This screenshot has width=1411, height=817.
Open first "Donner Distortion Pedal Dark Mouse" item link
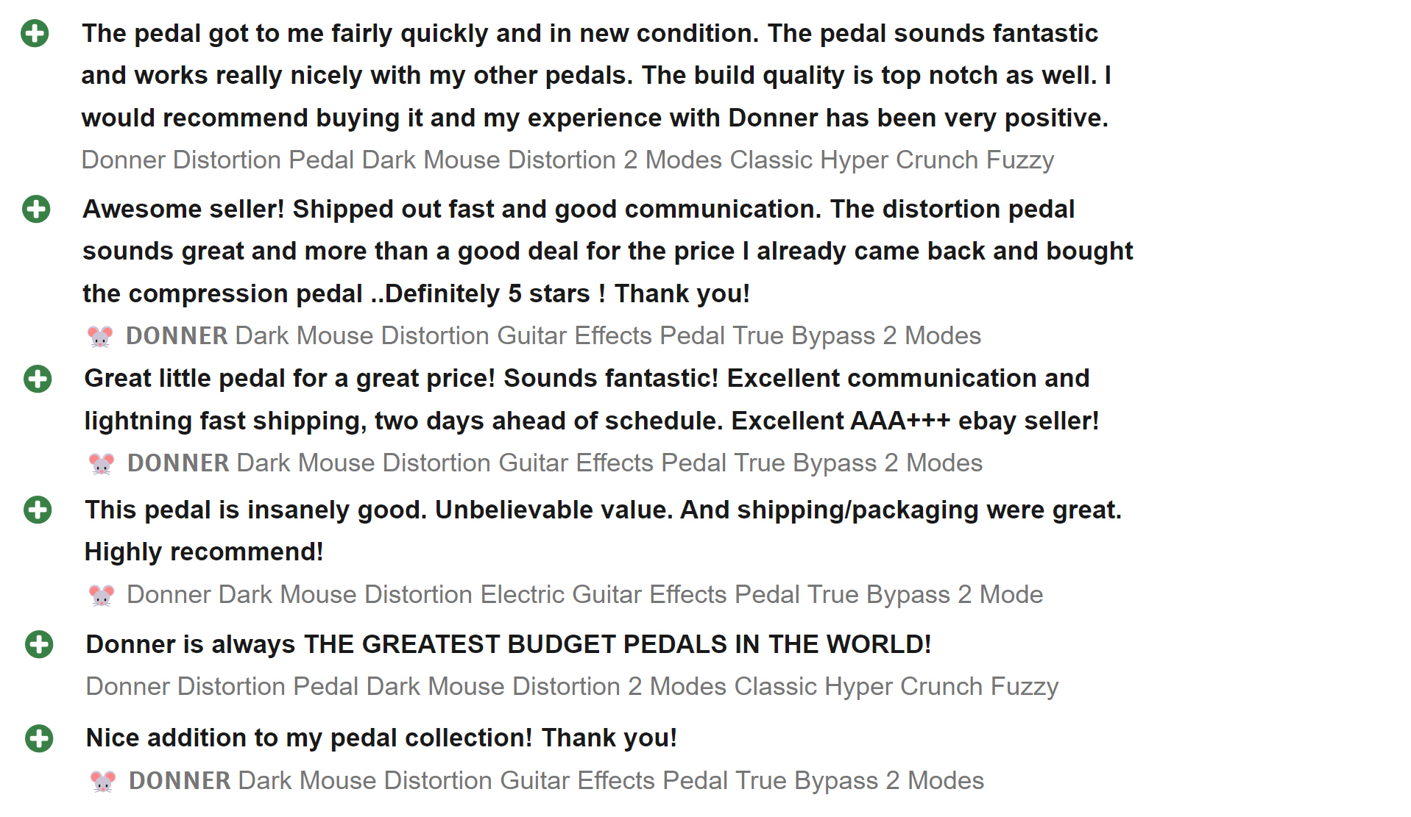point(567,160)
